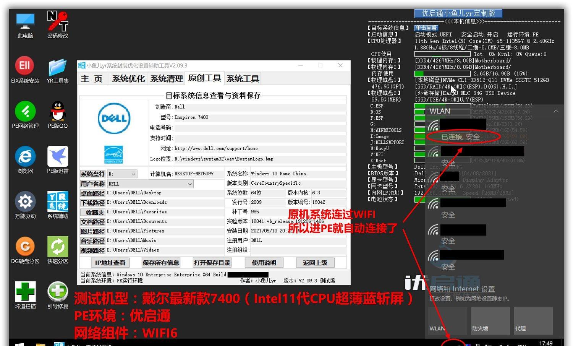This screenshot has width=573, height=346.
Task: Click the 图片路径 button
Action: tap(92, 232)
